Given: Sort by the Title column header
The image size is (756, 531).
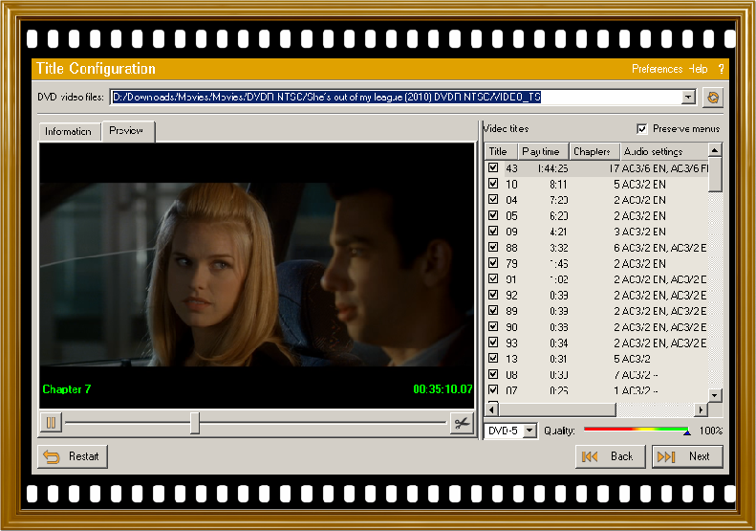Looking at the screenshot, I should (501, 151).
